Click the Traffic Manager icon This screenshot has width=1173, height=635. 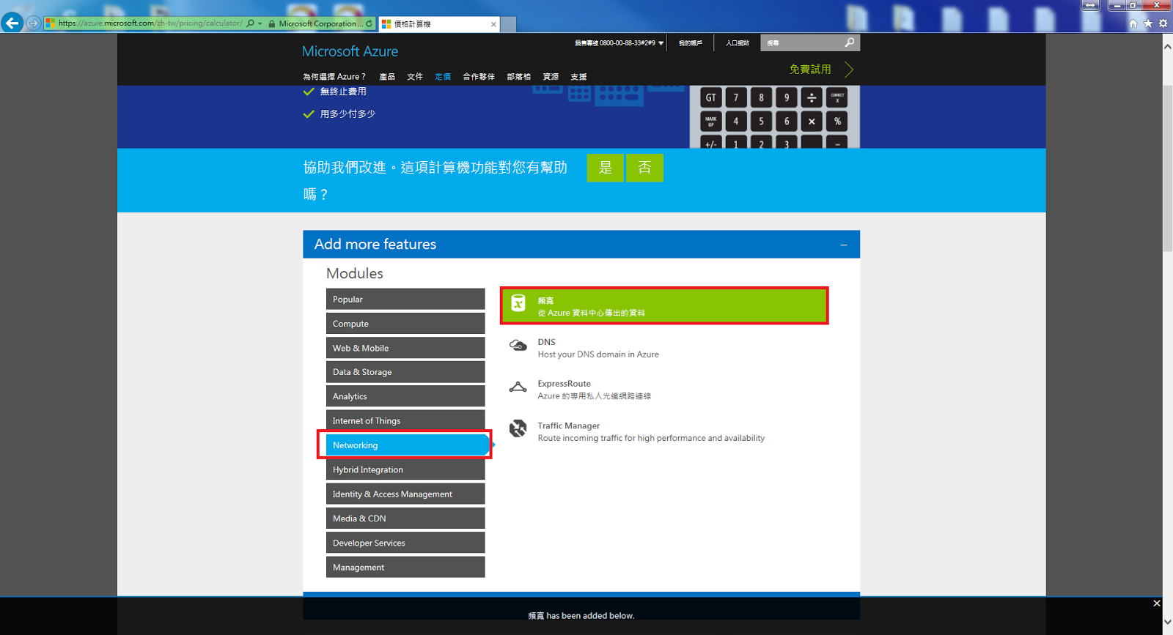[518, 428]
